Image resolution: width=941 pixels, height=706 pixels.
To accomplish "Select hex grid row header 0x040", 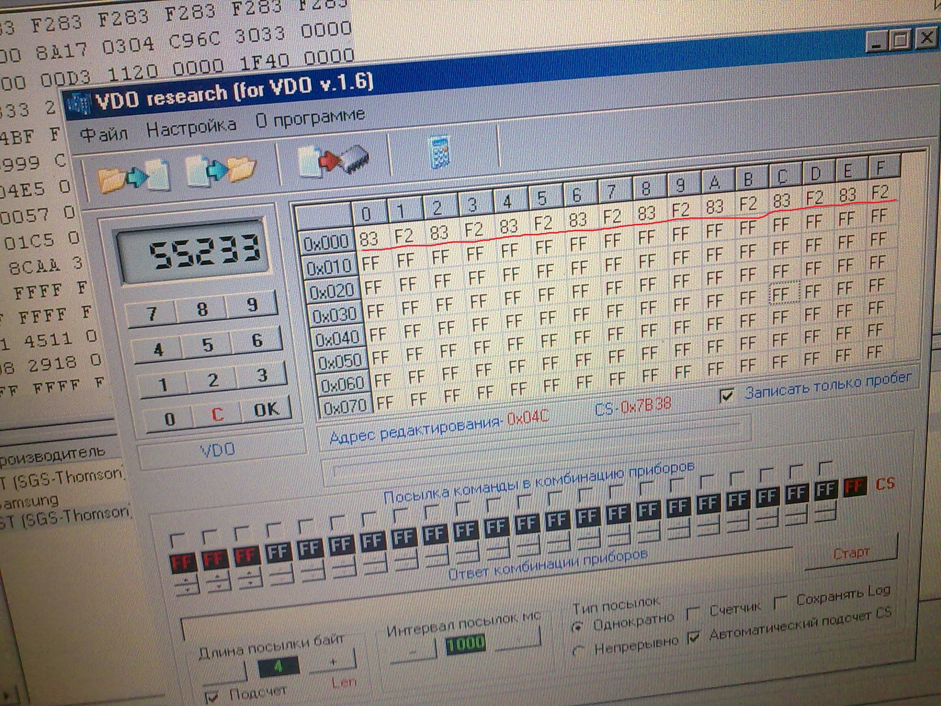I will pos(338,339).
